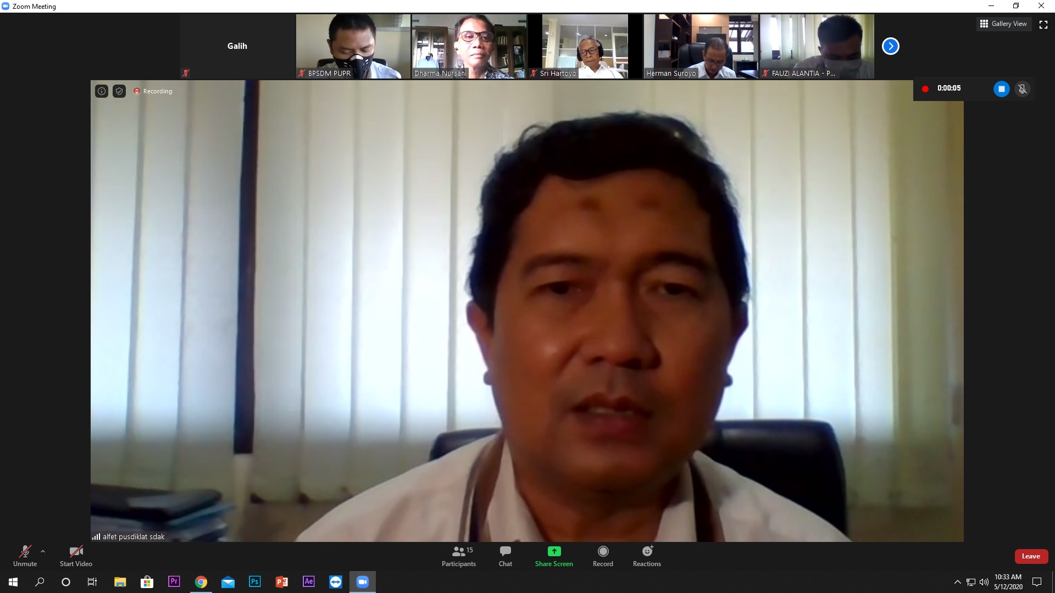
Task: Open meeting information icon
Action: (102, 91)
